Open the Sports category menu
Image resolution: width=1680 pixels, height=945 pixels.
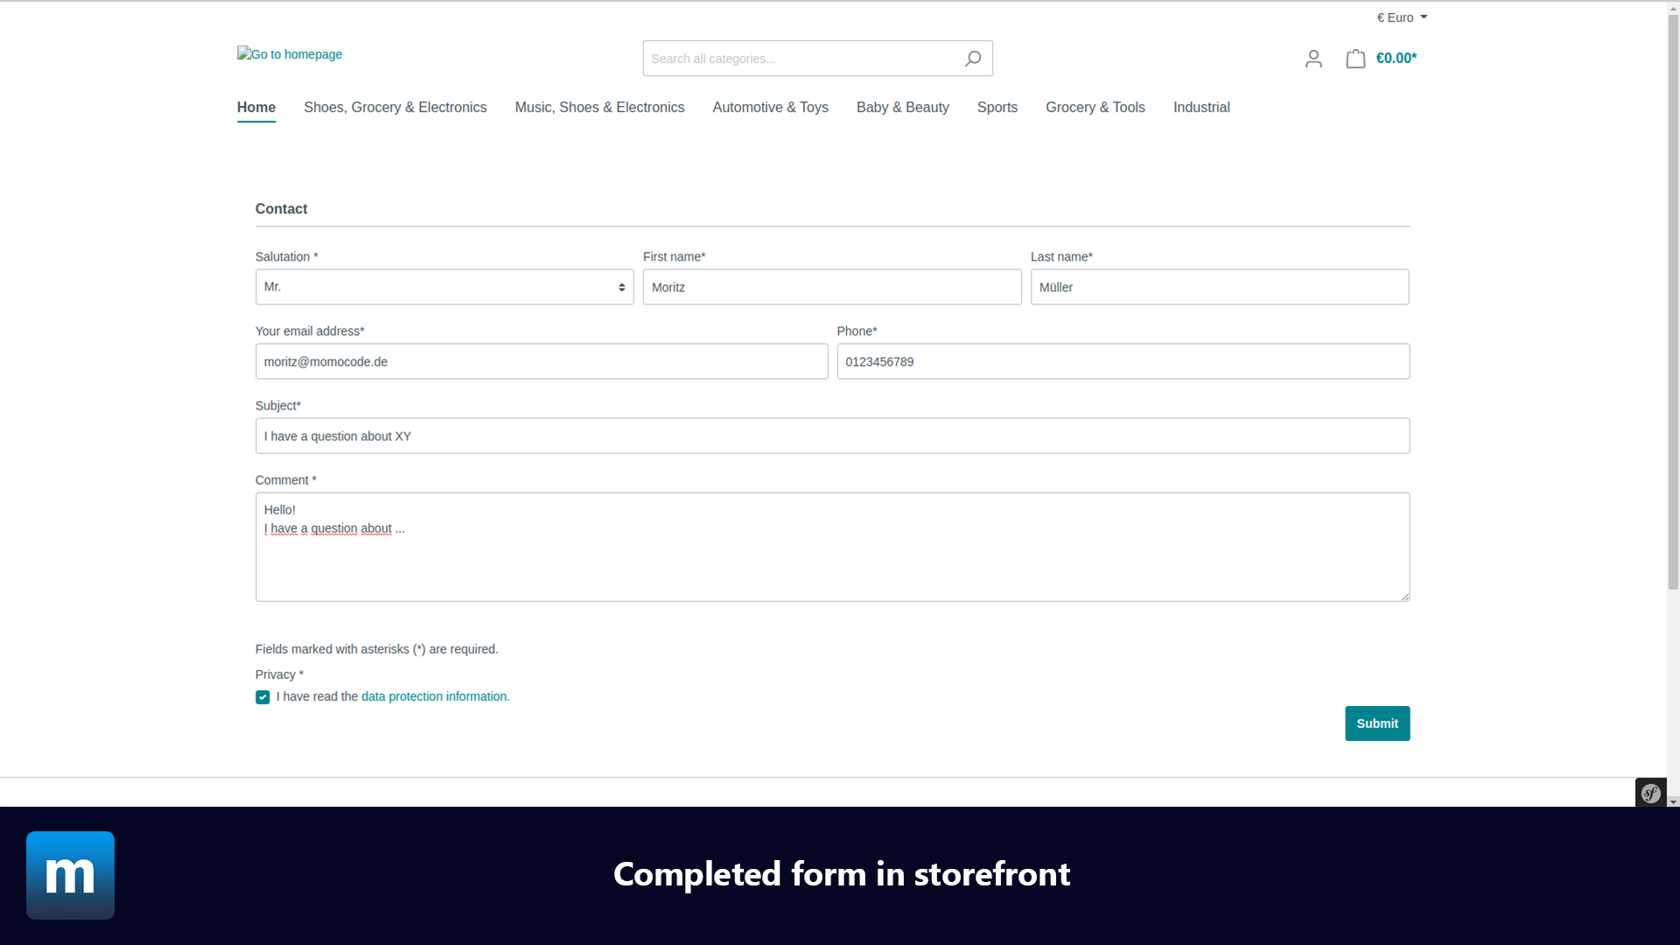997,108
